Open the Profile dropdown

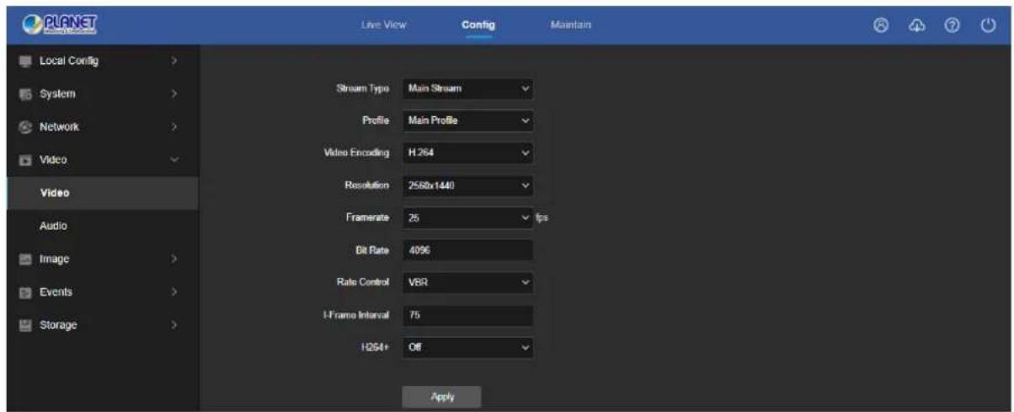click(467, 120)
